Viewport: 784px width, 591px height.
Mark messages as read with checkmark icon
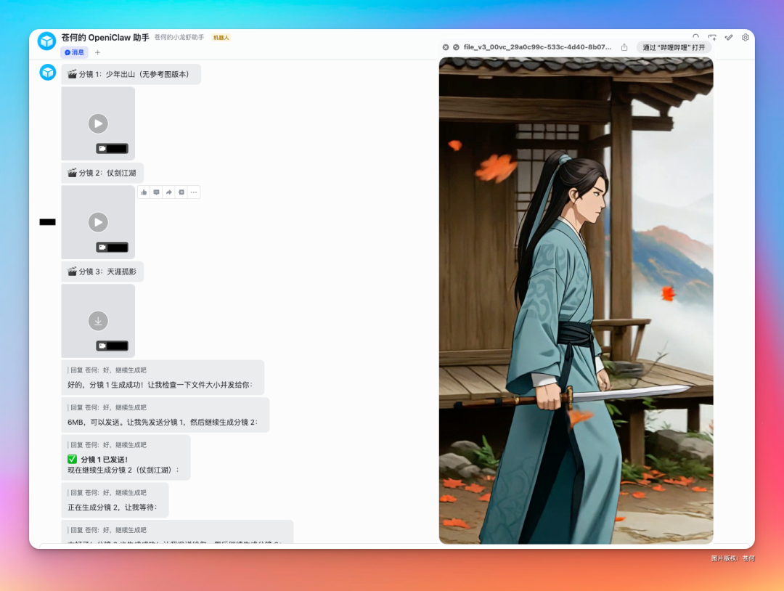click(729, 37)
